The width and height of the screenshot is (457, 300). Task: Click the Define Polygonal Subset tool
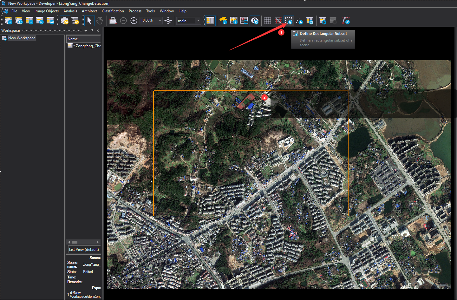pyautogui.click(x=299, y=21)
